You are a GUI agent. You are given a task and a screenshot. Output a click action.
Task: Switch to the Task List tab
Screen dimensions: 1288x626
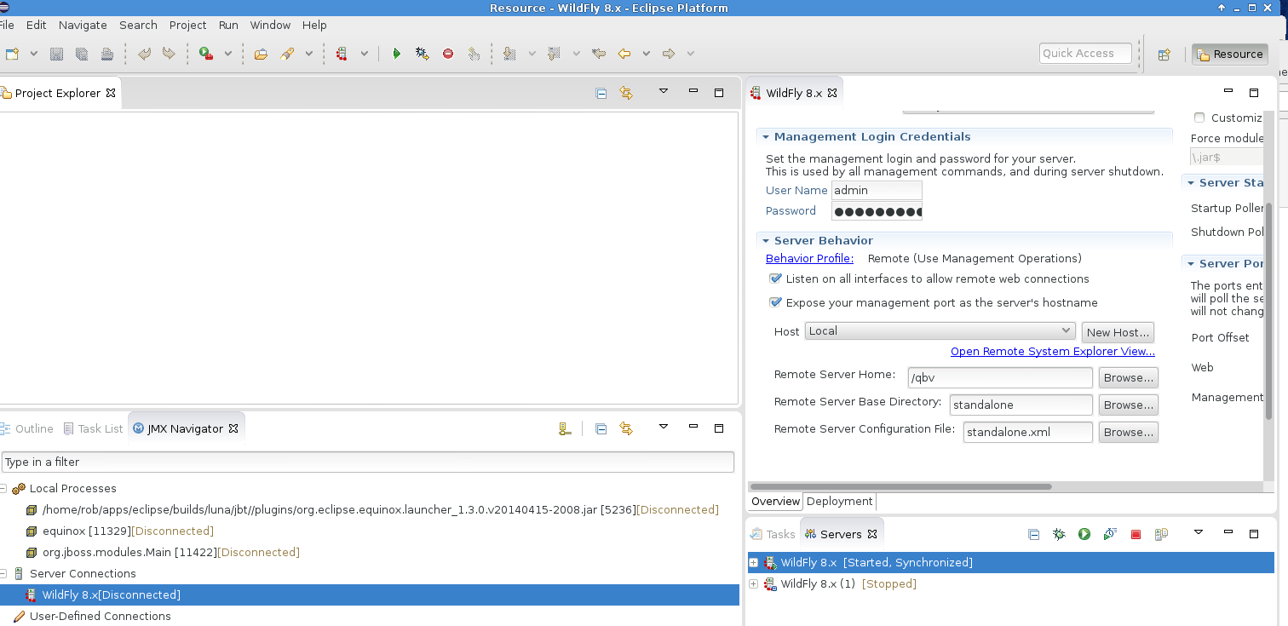coord(94,429)
